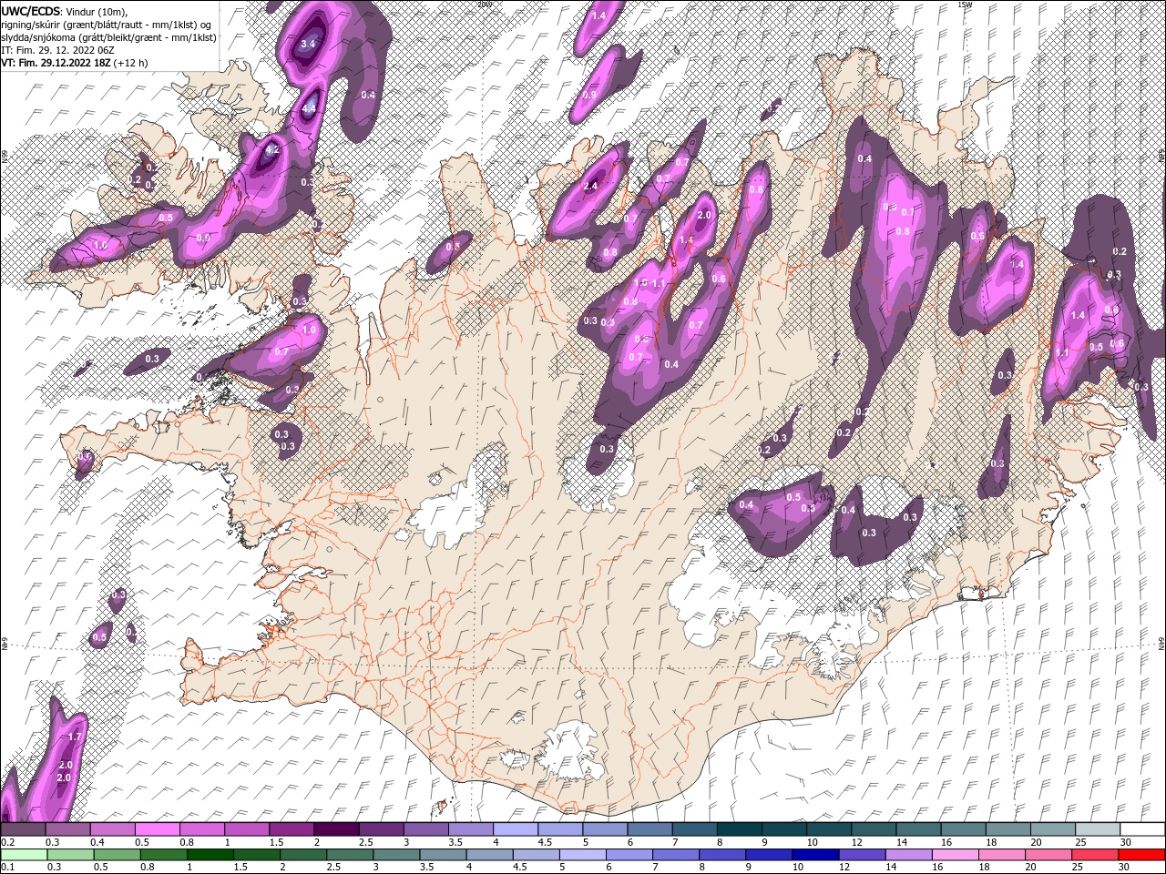This screenshot has height=874, width=1166.
Task: Click the '3.4' snowfall value label
Action: pyautogui.click(x=308, y=44)
